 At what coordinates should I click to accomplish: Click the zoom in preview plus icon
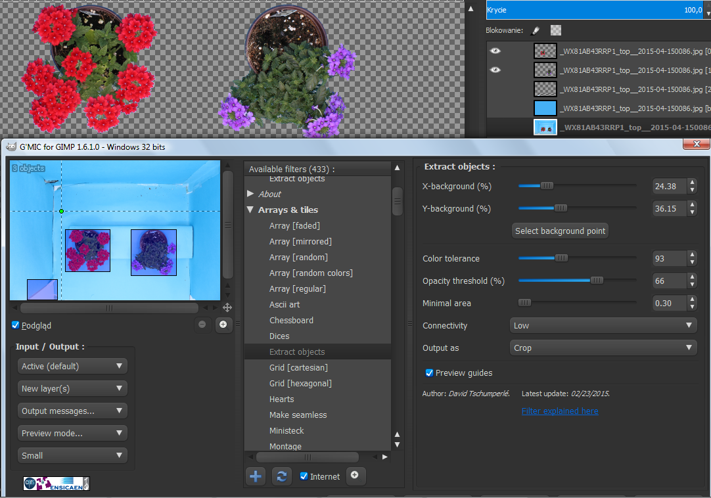coord(223,325)
